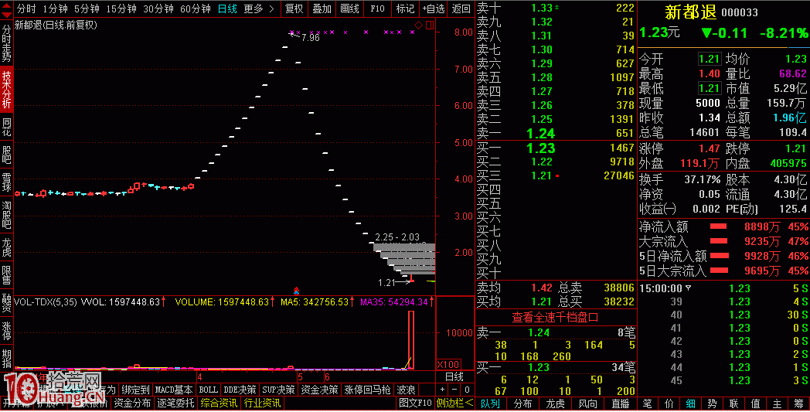The width and height of the screenshot is (810, 412).
Task: Open F10 company info from toolbar
Action: click(377, 9)
